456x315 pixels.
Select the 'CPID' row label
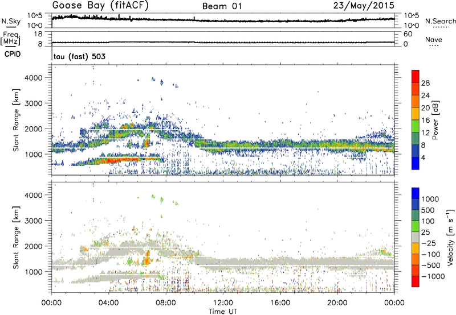(13, 54)
